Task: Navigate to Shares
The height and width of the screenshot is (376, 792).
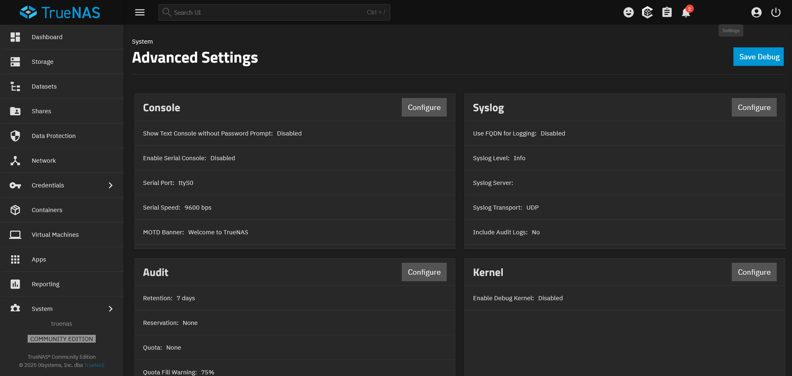Action: coord(62,111)
